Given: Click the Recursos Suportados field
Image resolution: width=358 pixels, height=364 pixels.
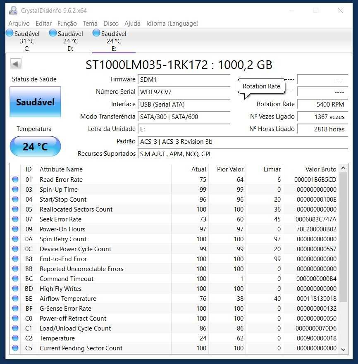Looking at the screenshot, I should [x=243, y=154].
